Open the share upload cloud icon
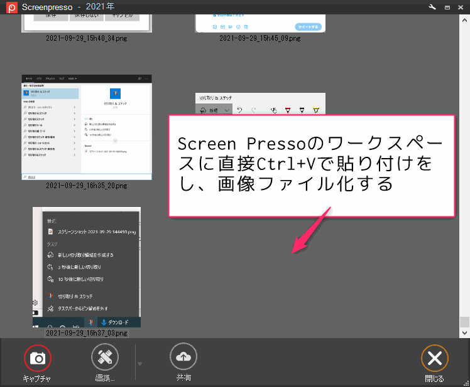The width and height of the screenshot is (470, 387). coord(183,357)
